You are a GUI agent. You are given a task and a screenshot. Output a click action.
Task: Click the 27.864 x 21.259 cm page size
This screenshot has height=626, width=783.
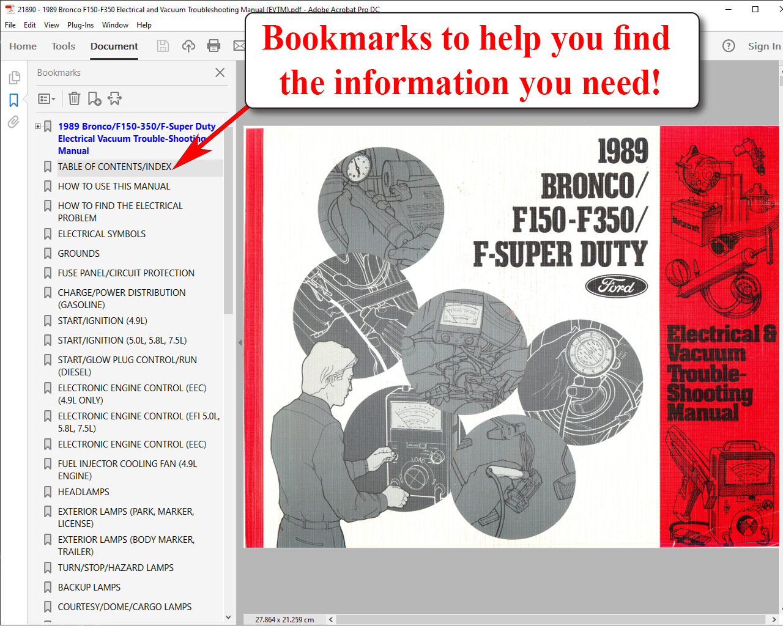(x=284, y=619)
